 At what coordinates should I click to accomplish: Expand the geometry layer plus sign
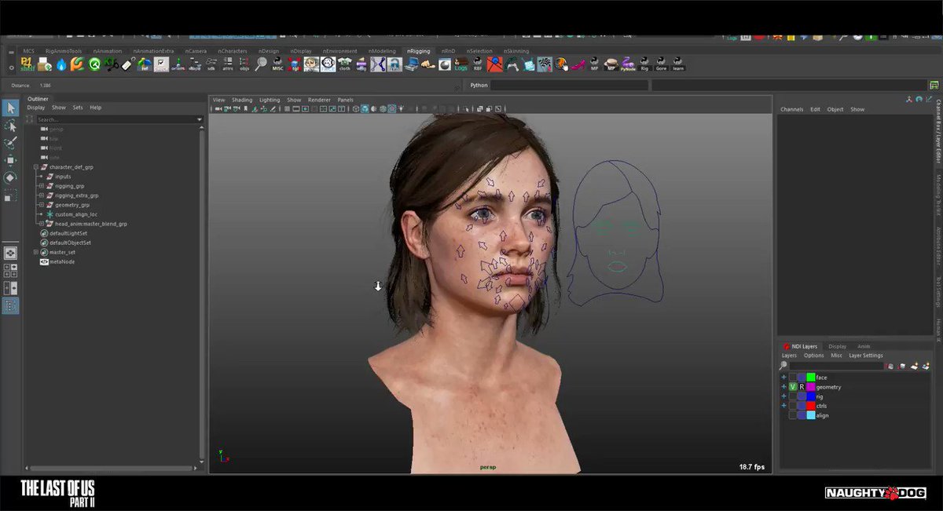[x=783, y=387]
